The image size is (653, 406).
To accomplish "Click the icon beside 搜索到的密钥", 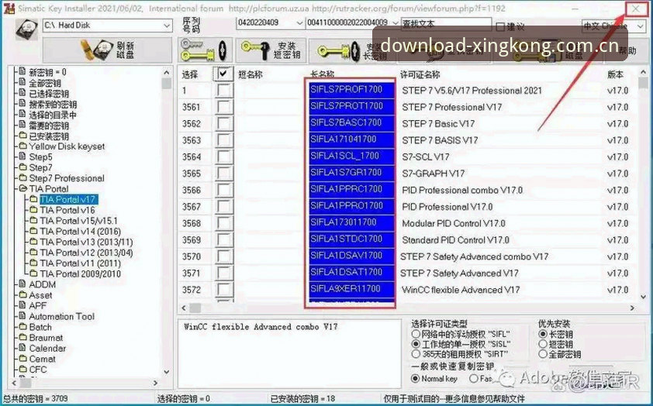I will (22, 104).
